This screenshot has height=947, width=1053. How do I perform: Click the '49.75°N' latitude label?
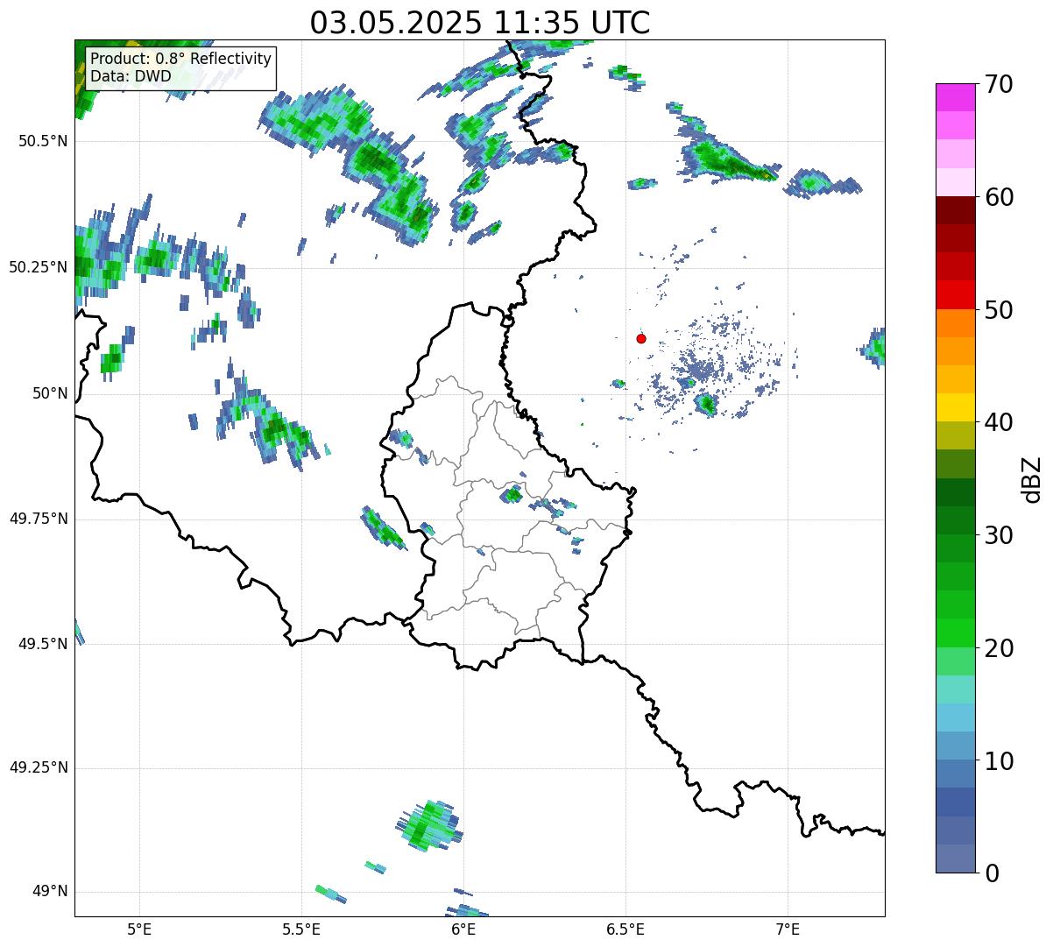pos(39,519)
